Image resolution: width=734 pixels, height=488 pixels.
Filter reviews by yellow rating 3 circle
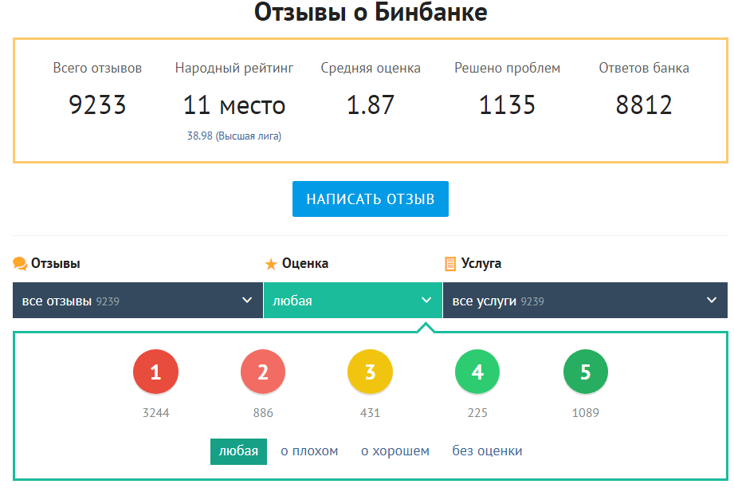[371, 372]
